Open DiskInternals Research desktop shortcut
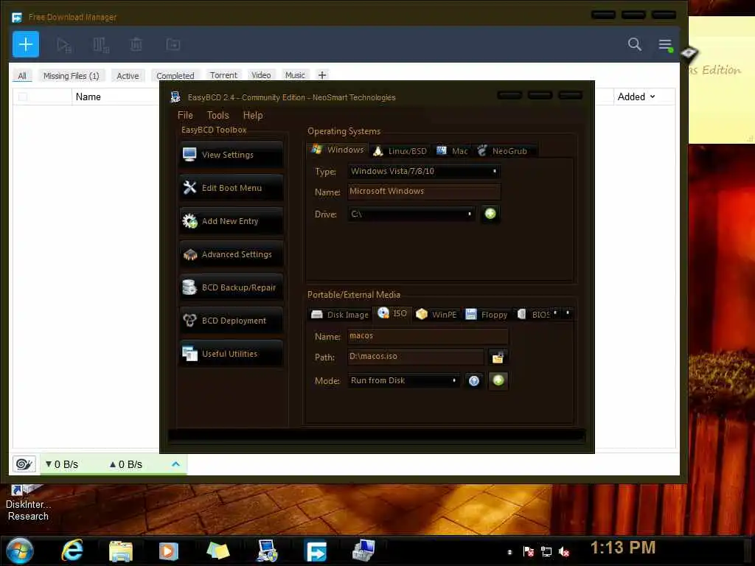755x566 pixels. point(28,503)
